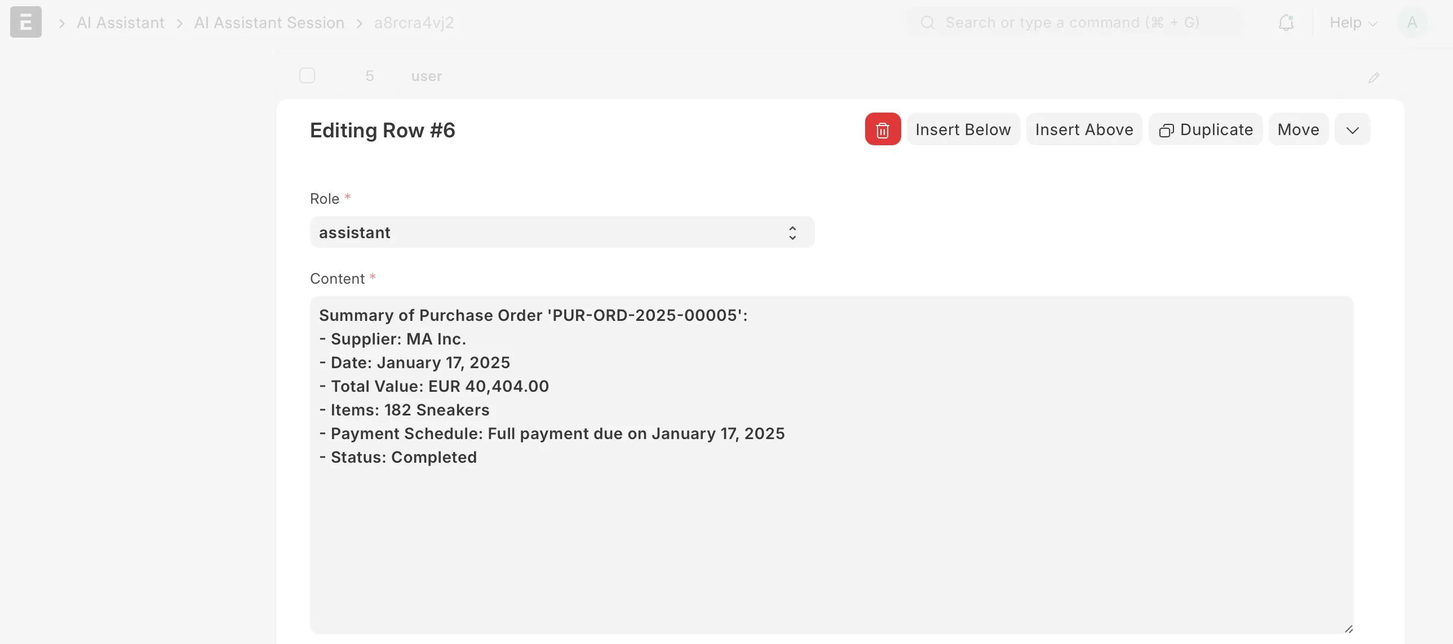
Task: Click the search magnifier icon
Action: [927, 23]
